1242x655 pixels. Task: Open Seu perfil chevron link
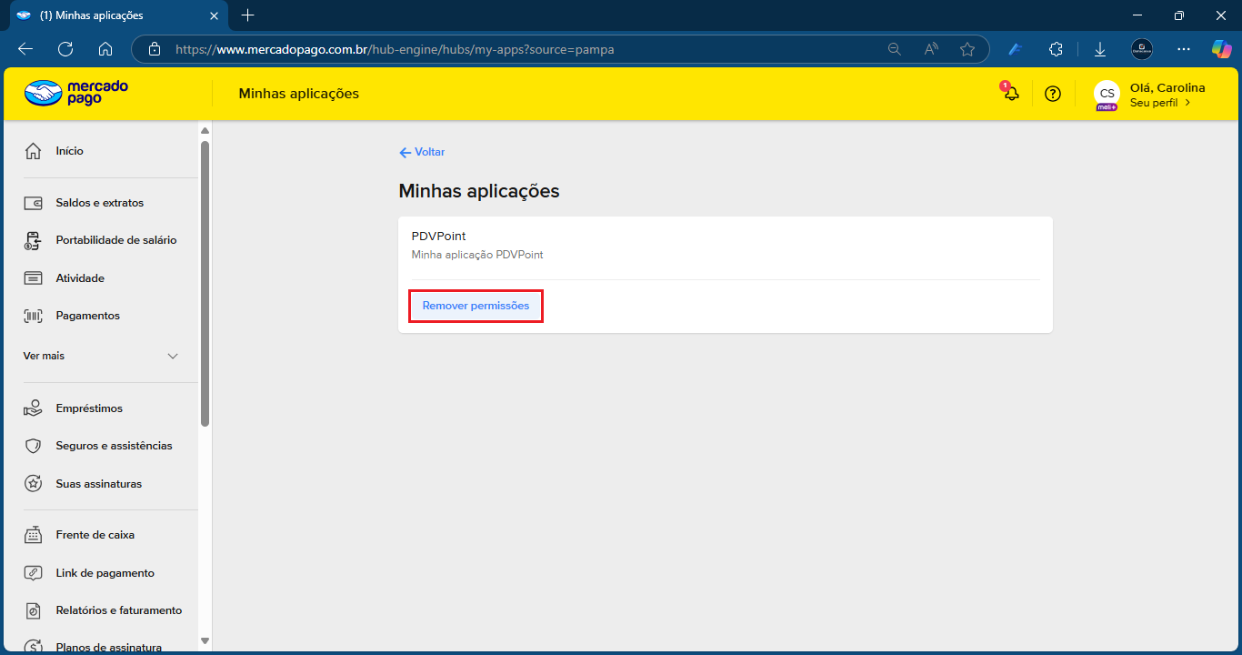tap(1160, 103)
